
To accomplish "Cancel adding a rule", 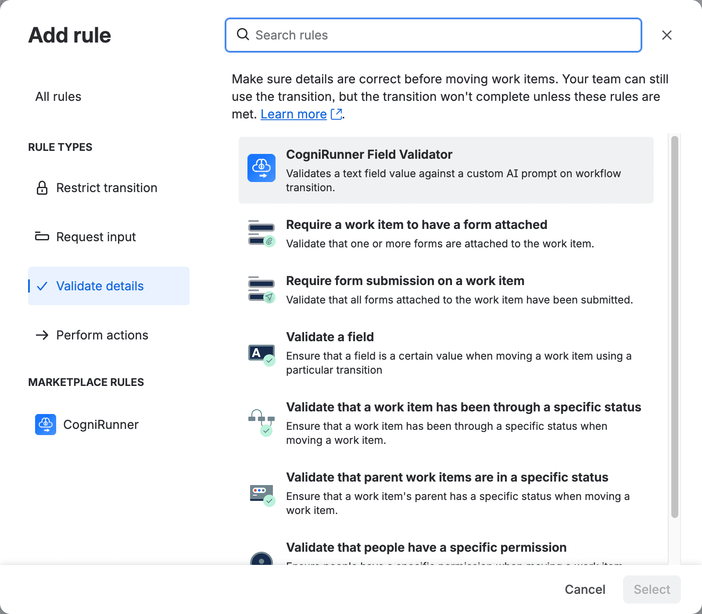I will (x=585, y=589).
